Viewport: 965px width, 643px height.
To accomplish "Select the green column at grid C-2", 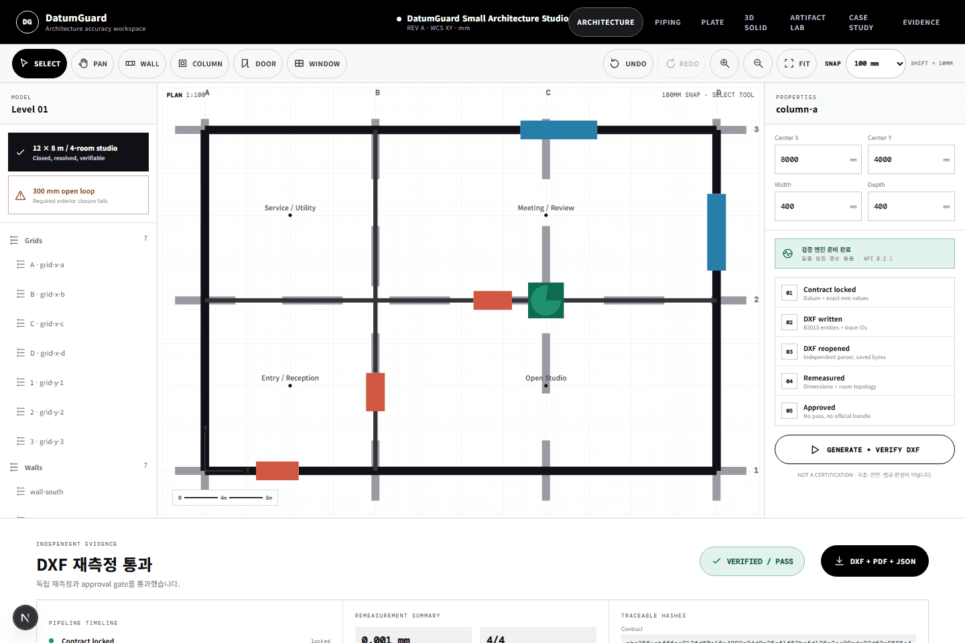I will [x=546, y=300].
